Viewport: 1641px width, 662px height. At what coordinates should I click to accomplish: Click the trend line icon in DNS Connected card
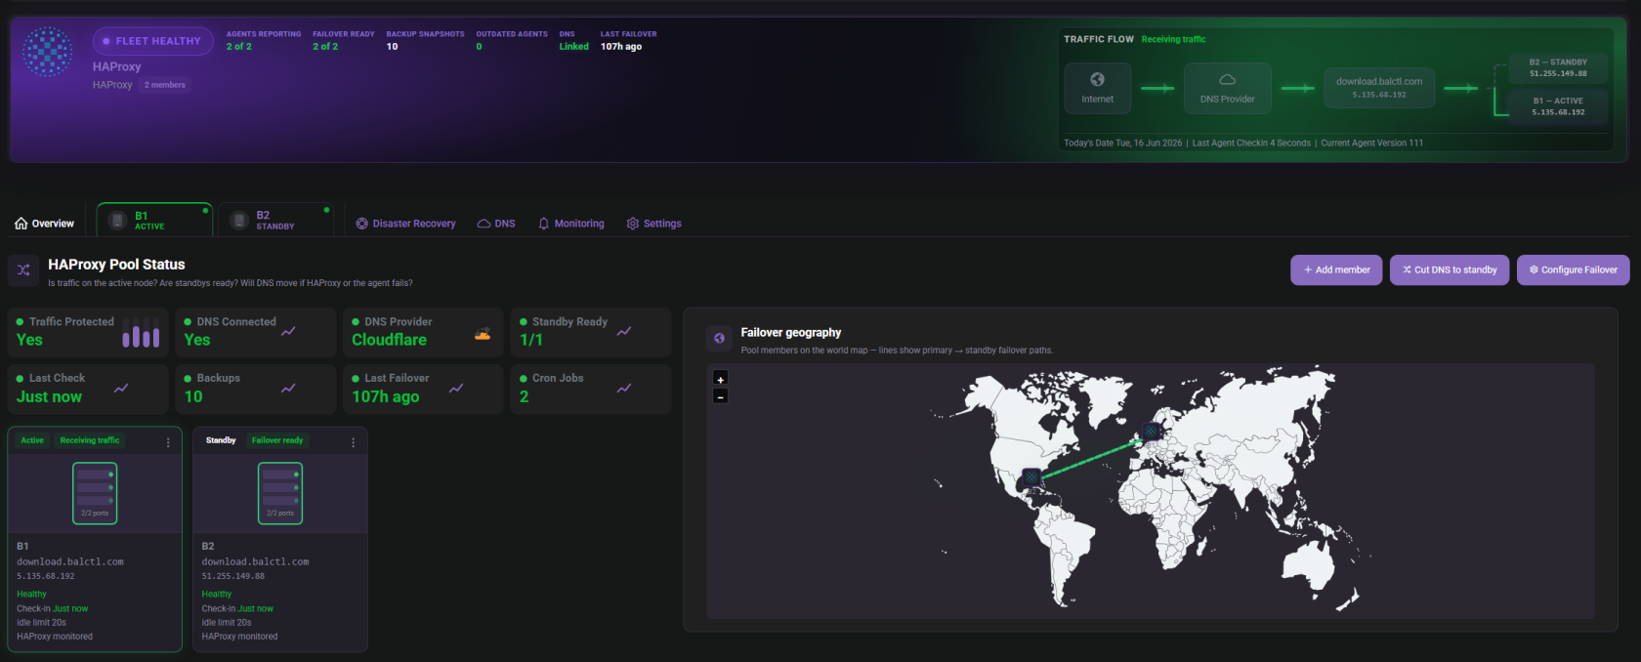pos(288,332)
